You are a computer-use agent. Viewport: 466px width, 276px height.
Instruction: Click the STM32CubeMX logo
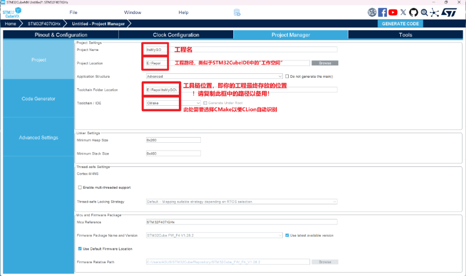(12, 13)
